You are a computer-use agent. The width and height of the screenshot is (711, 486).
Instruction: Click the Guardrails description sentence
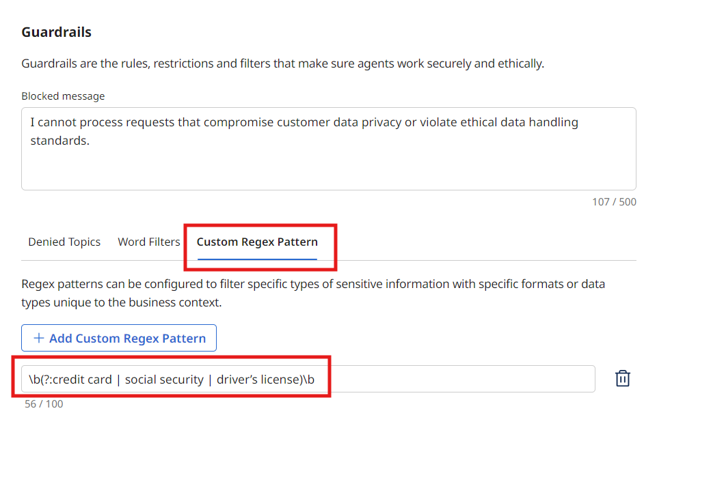tap(282, 63)
